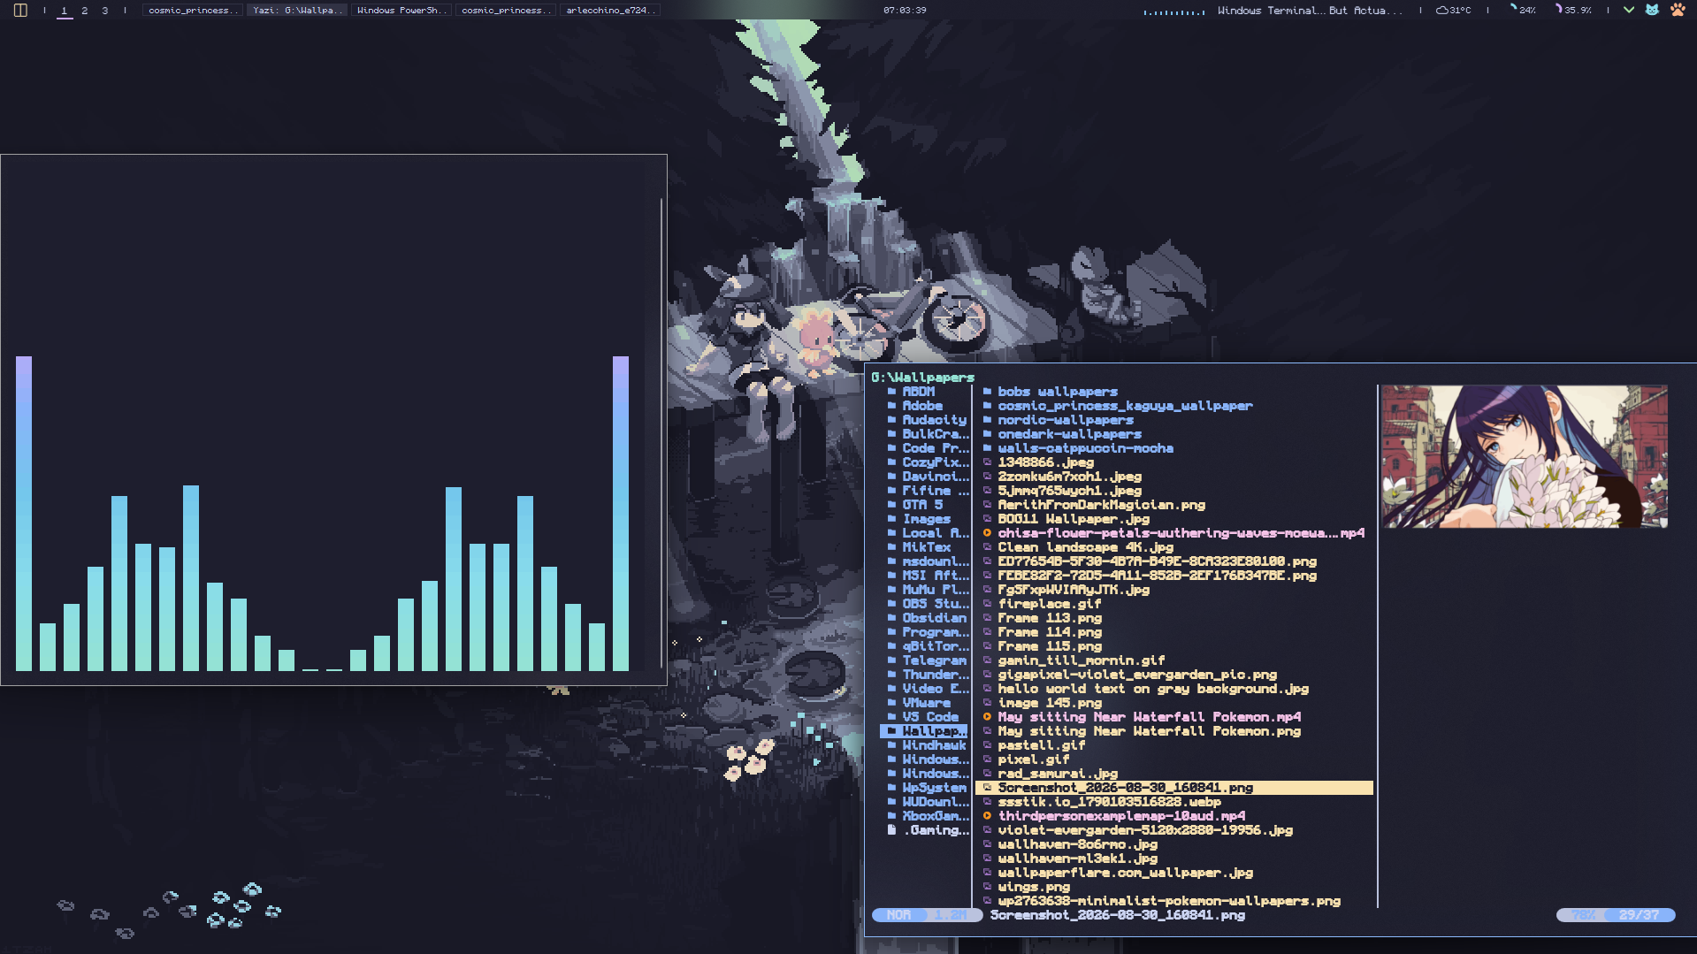This screenshot has height=954, width=1697.
Task: Click the NOR mode indicator in Yazi status bar
Action: [898, 915]
